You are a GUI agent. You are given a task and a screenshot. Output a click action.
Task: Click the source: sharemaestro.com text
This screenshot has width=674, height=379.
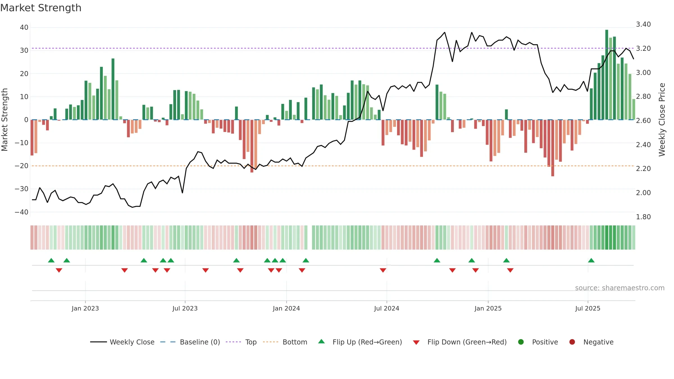620,288
